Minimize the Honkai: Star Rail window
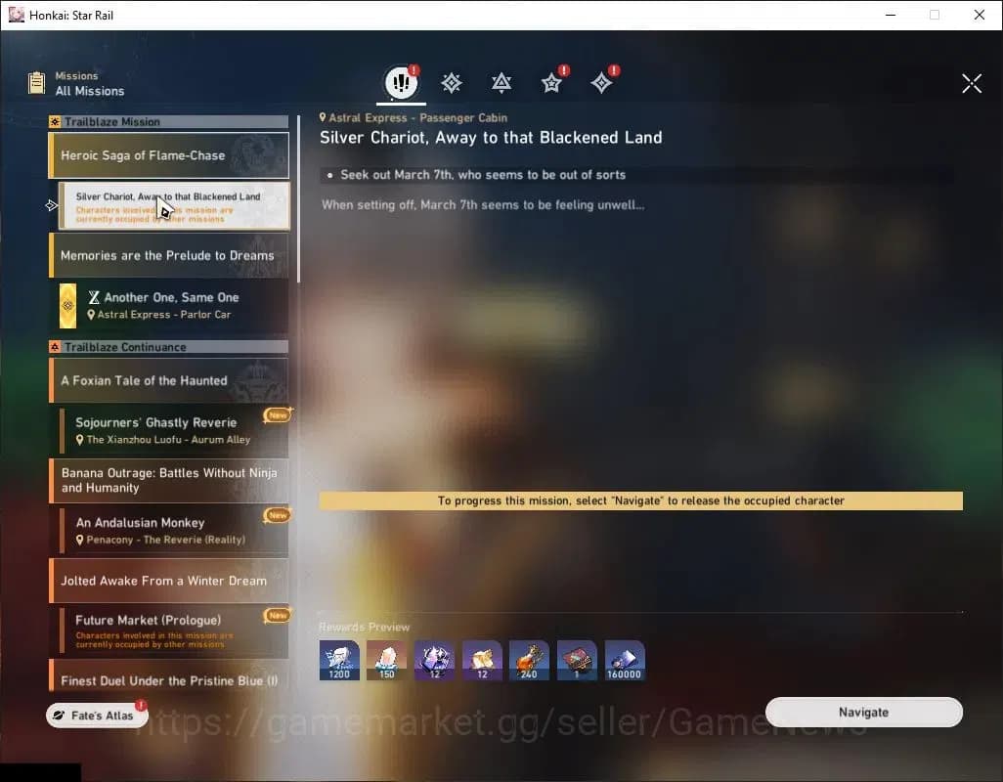Screen dimensions: 1003x782 891,15
